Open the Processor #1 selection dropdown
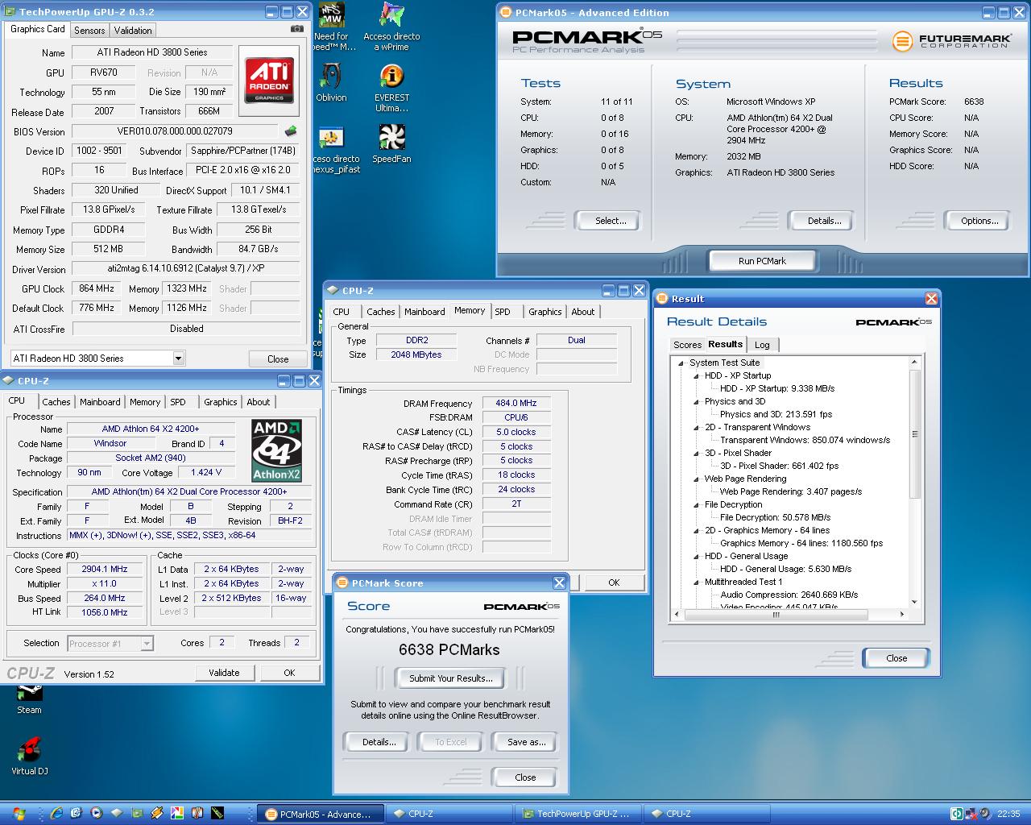This screenshot has width=1031, height=825. 147,643
